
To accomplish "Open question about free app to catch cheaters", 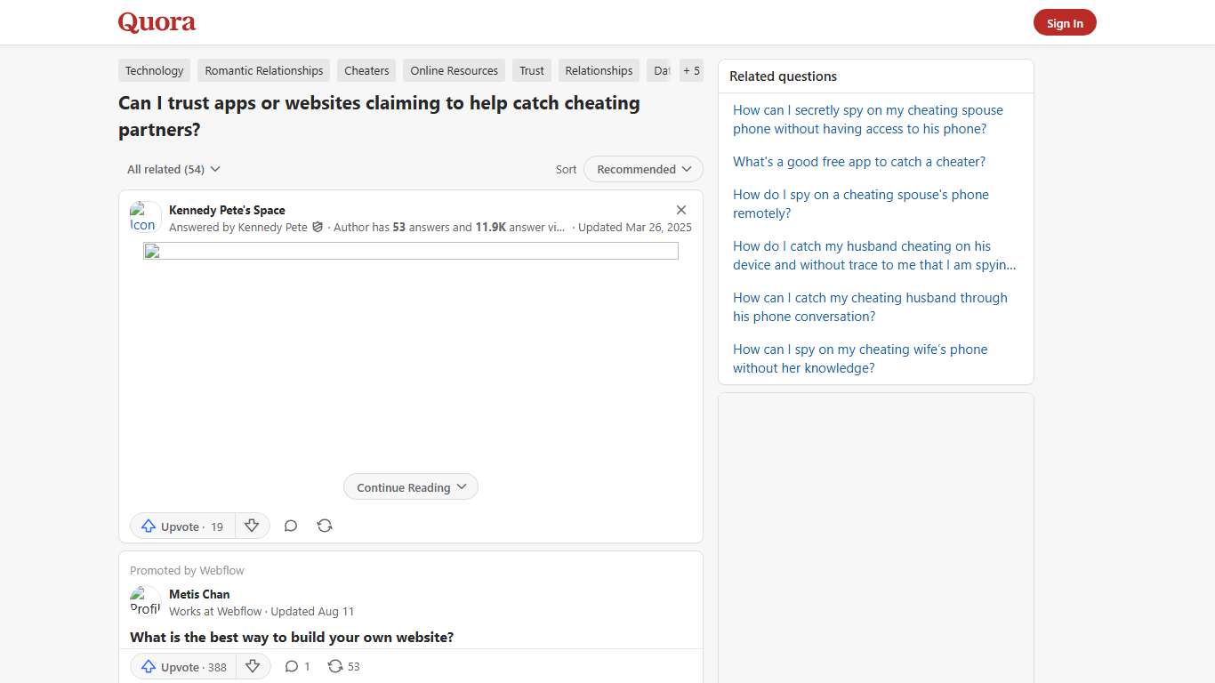I will 859,162.
